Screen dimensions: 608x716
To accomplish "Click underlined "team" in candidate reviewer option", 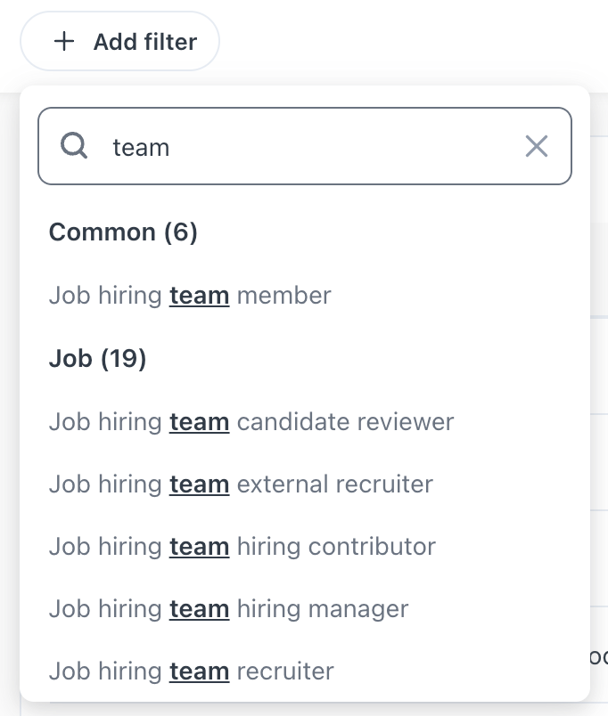I will pos(200,421).
